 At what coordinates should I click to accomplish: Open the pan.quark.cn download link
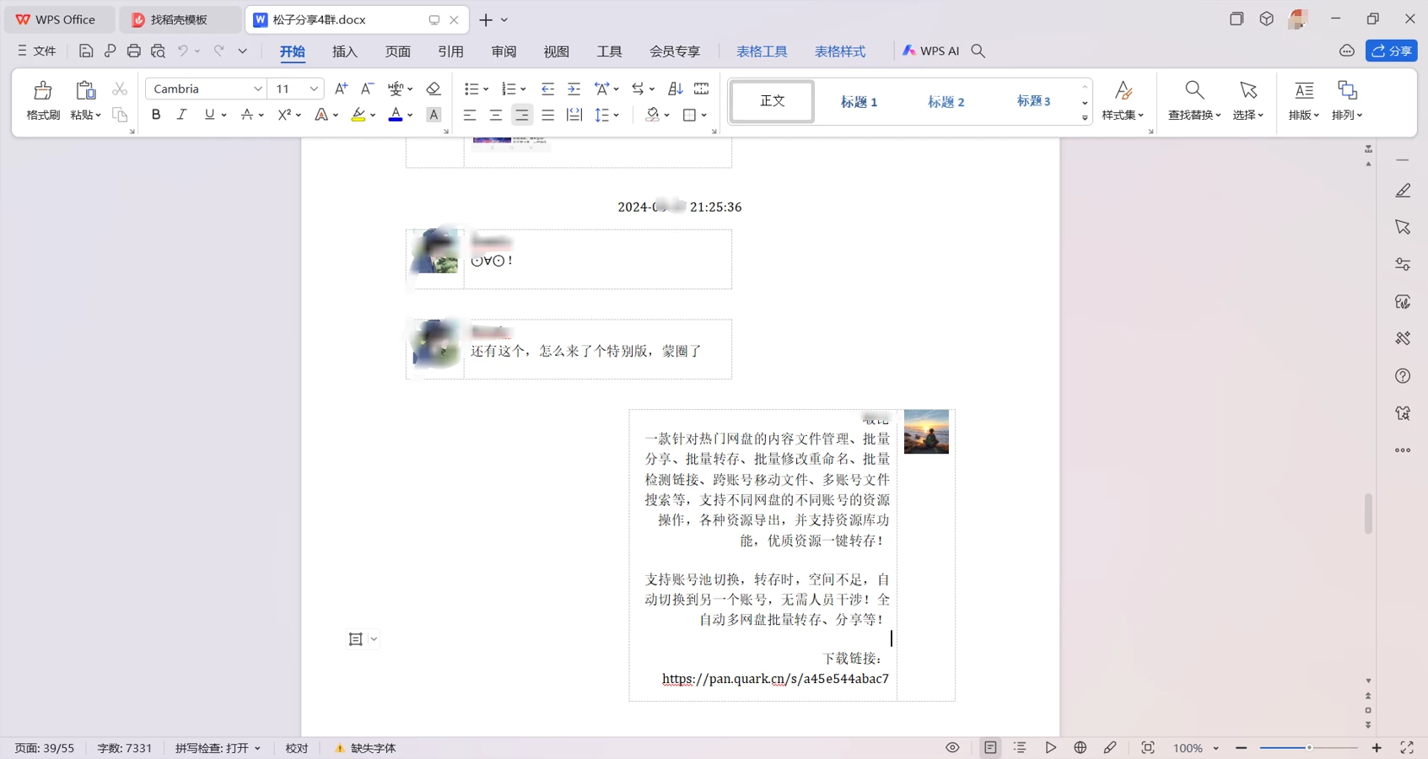pos(775,679)
